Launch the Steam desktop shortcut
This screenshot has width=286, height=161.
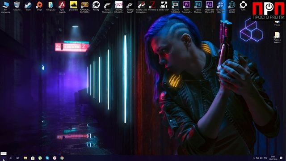[x=28, y=6]
